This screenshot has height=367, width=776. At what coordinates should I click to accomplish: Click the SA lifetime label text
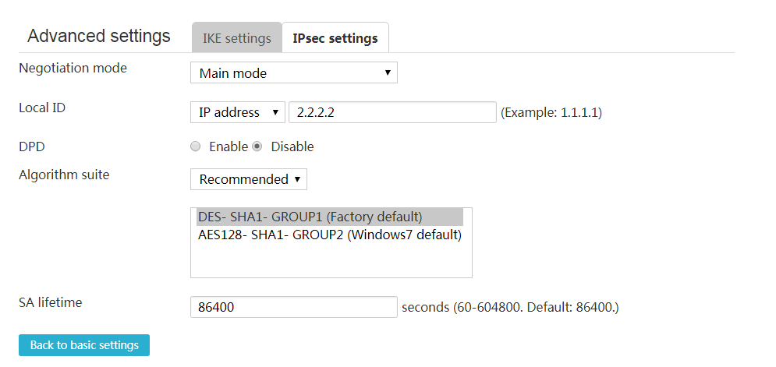[x=51, y=302]
